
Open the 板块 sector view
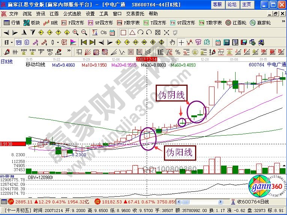(32, 22)
